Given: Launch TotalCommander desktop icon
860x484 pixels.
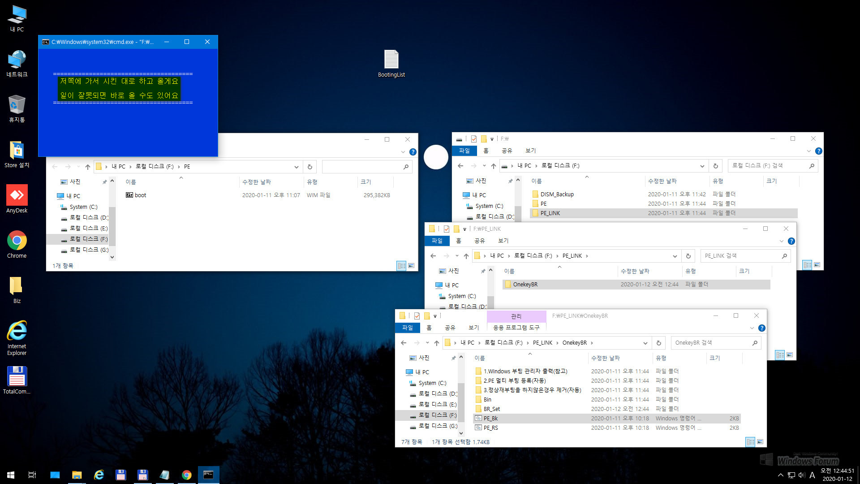Looking at the screenshot, I should (17, 381).
